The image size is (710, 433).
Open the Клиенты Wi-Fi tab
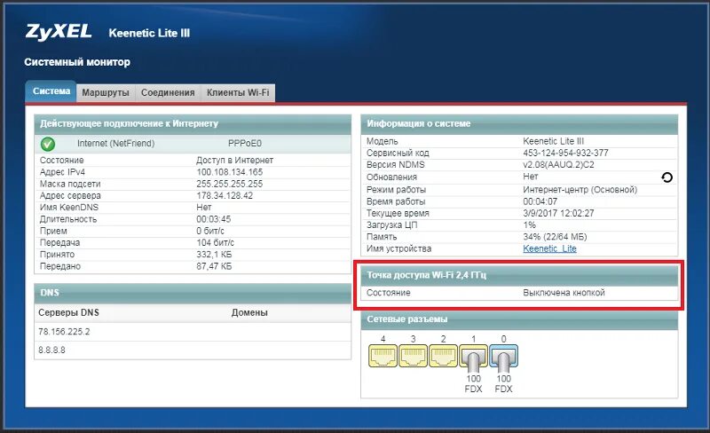pos(238,93)
